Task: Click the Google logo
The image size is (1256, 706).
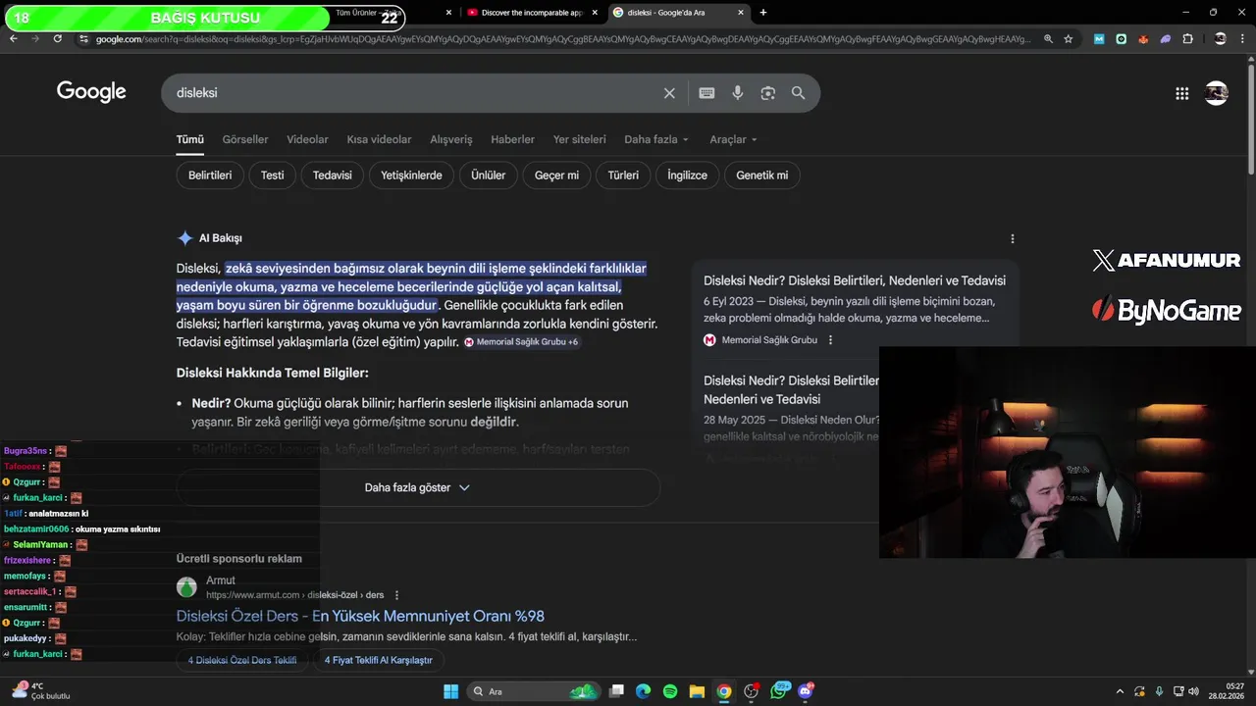Action: (x=91, y=92)
